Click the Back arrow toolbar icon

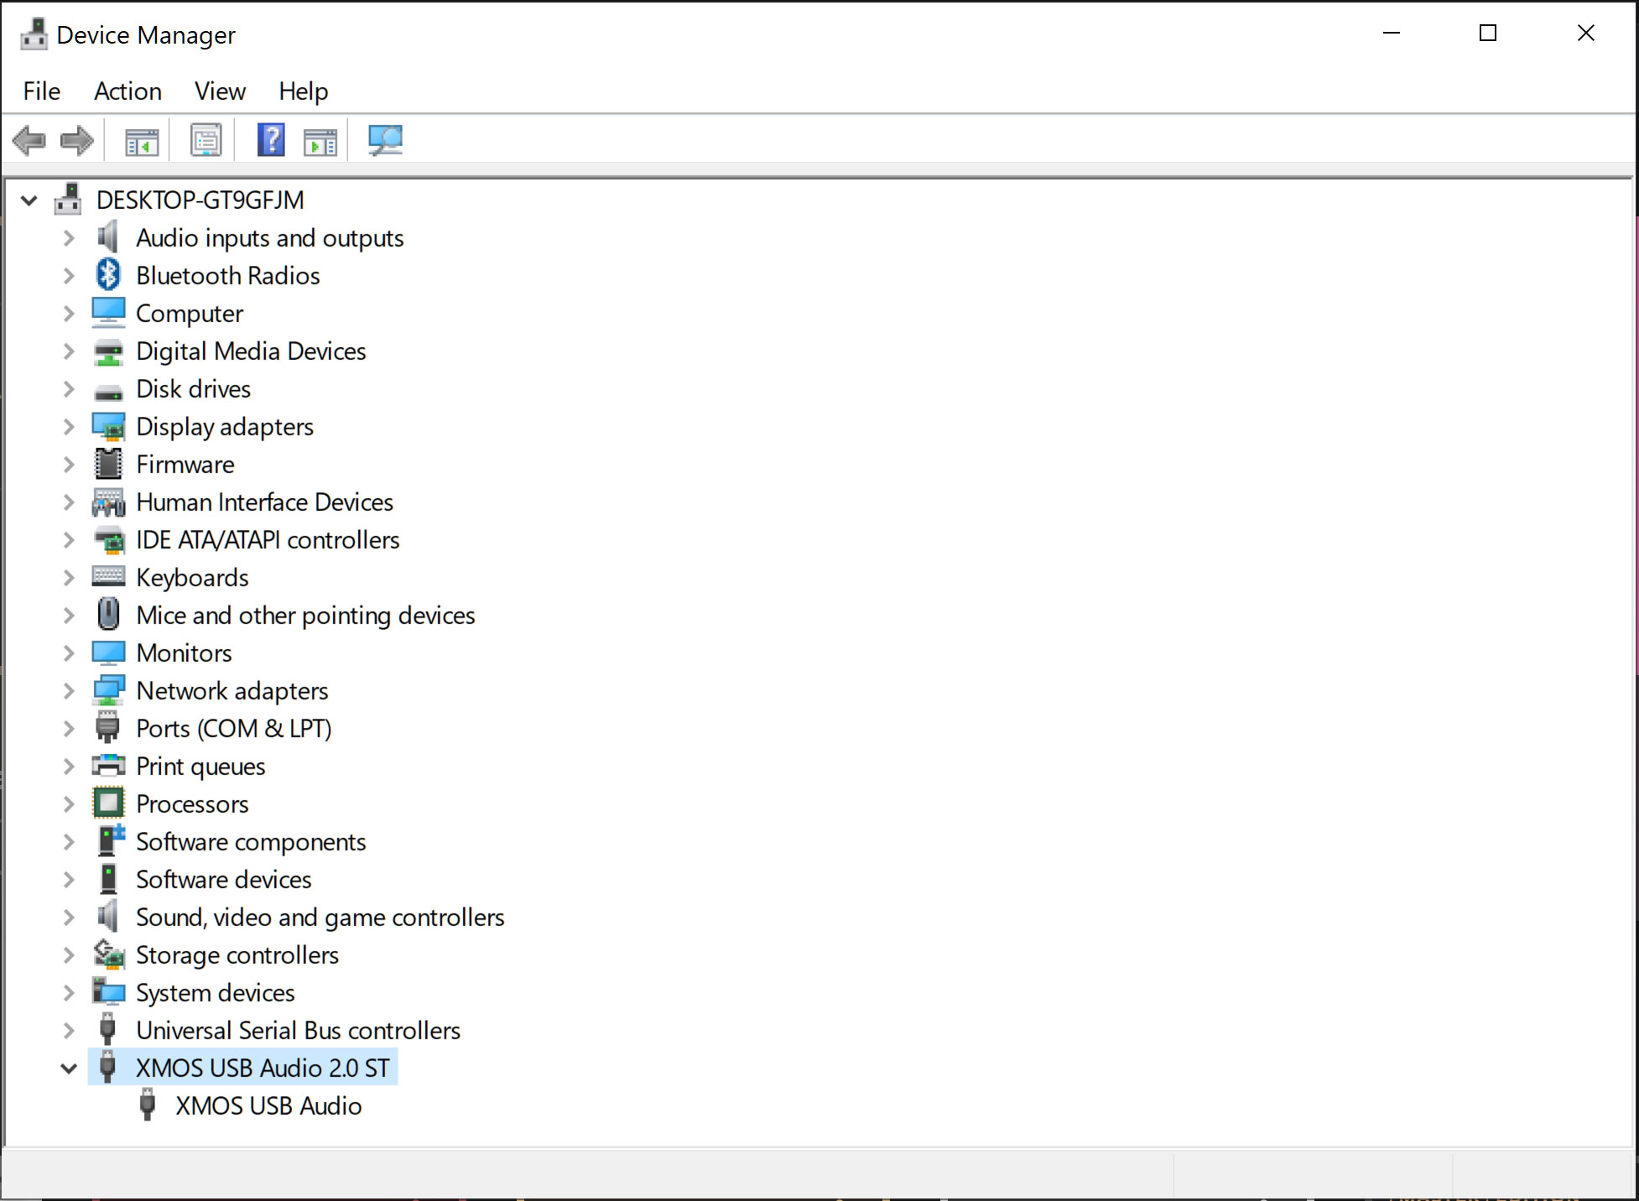(x=29, y=140)
